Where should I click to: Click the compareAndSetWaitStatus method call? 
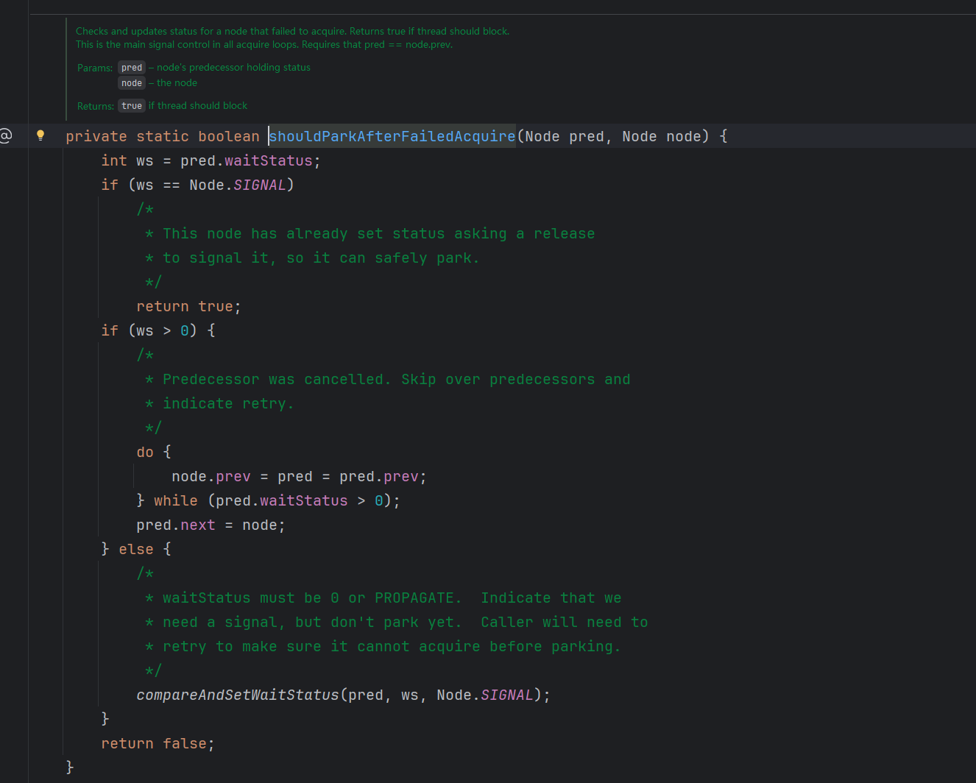click(237, 695)
